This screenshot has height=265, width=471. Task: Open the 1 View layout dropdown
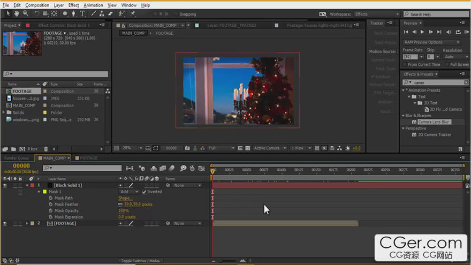pyautogui.click(x=301, y=148)
